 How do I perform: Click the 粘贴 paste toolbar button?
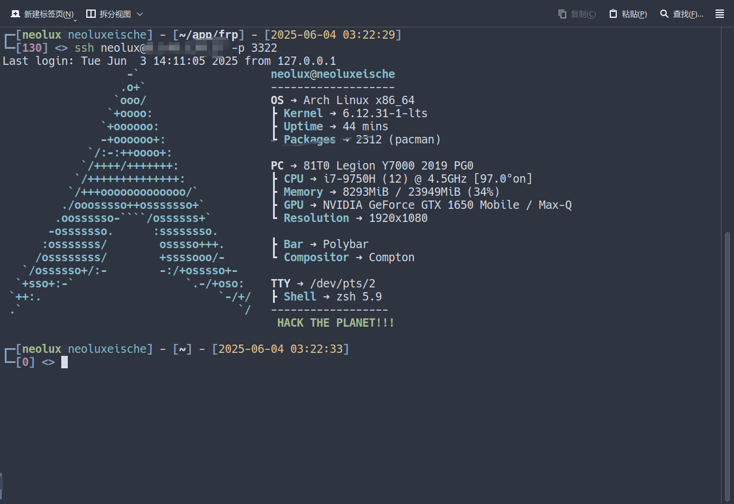point(628,14)
